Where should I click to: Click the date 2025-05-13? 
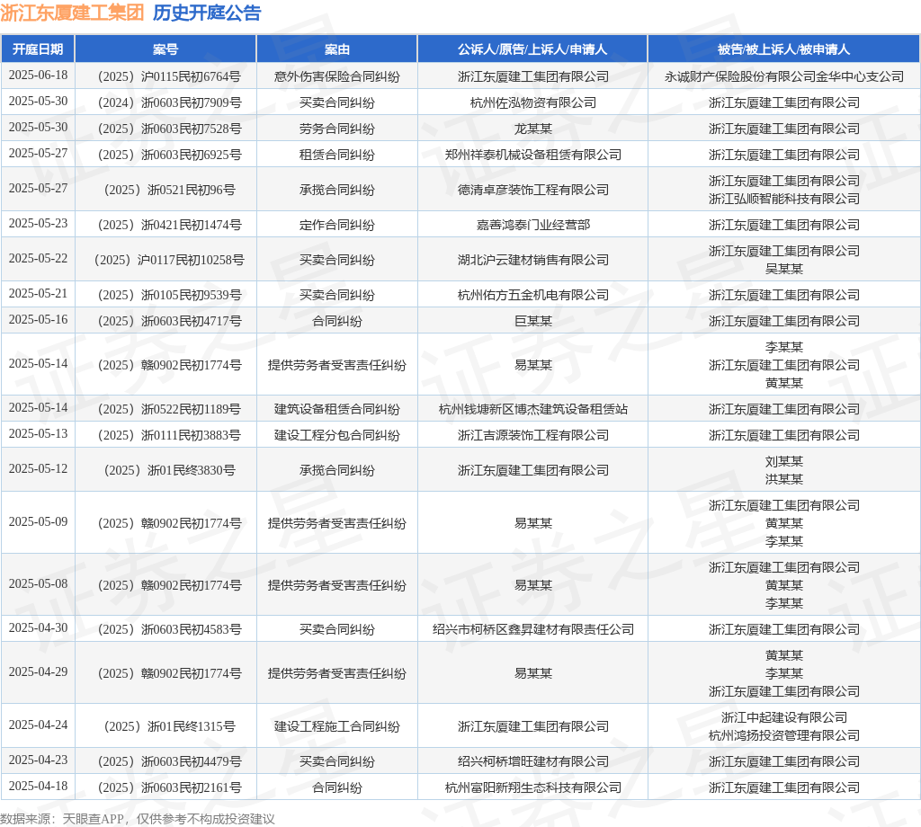(38, 434)
